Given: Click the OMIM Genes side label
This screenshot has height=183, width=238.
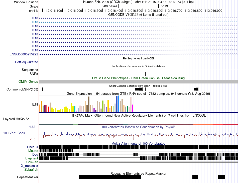Looking at the screenshot, I should tap(28, 81).
